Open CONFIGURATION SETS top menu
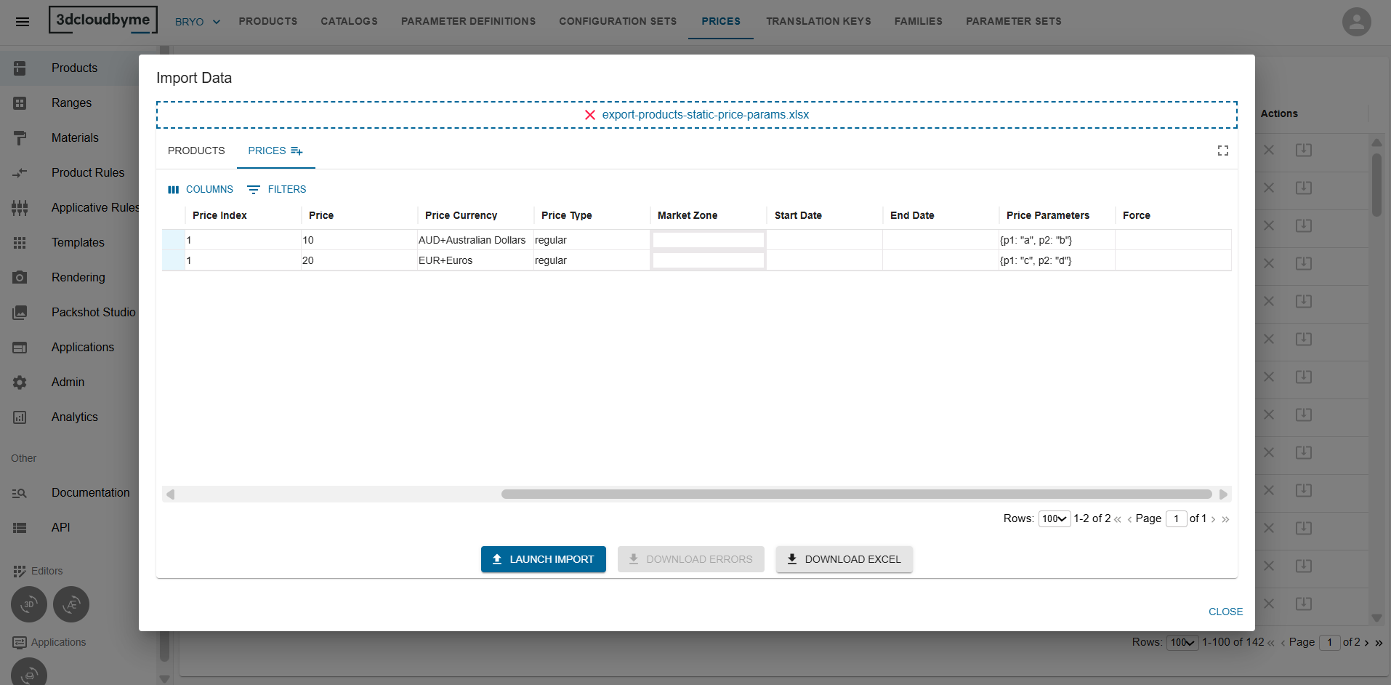This screenshot has height=685, width=1391. click(x=618, y=21)
